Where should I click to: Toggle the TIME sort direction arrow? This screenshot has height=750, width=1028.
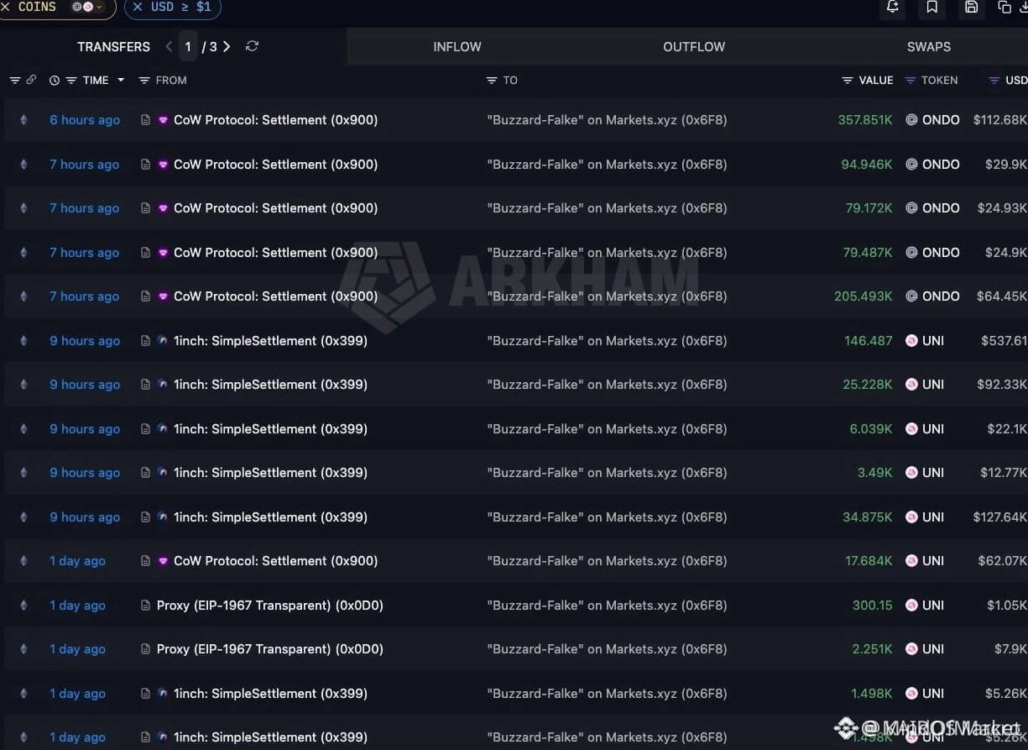tap(121, 81)
